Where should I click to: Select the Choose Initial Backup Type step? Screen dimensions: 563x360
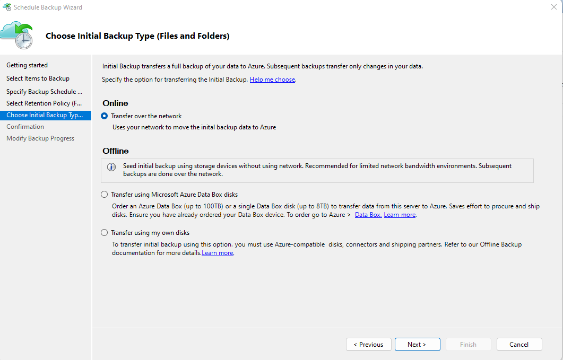46,115
